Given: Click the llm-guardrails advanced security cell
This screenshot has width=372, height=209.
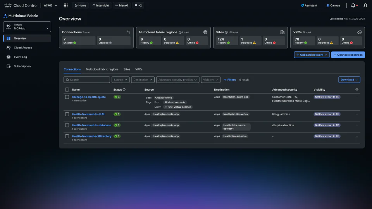Looking at the screenshot, I should [x=281, y=114].
